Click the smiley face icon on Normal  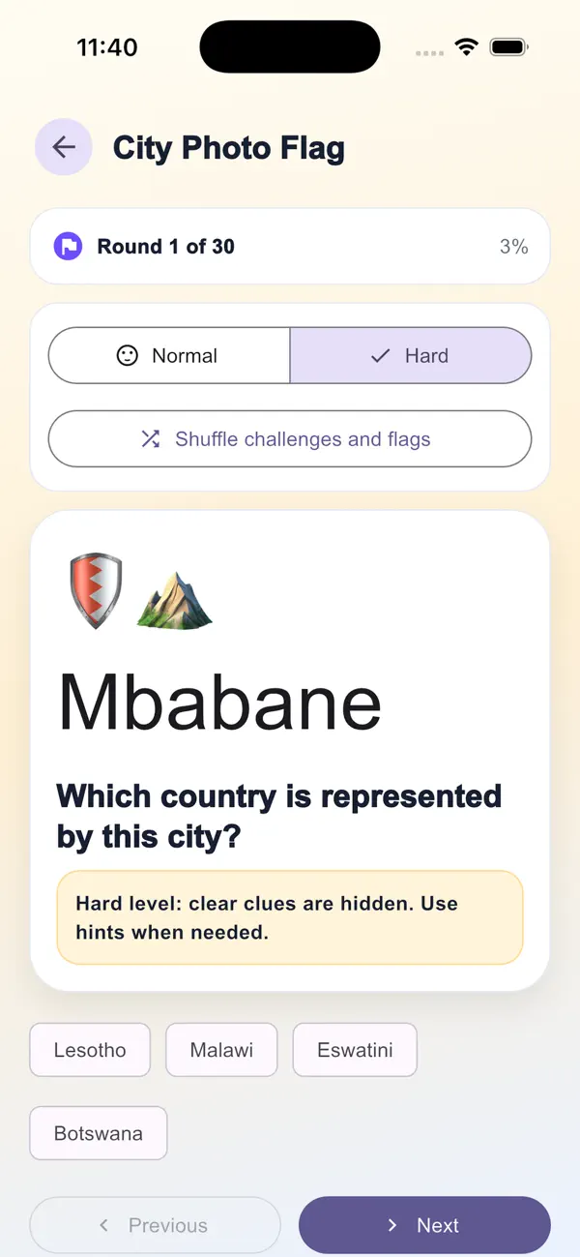(x=128, y=355)
